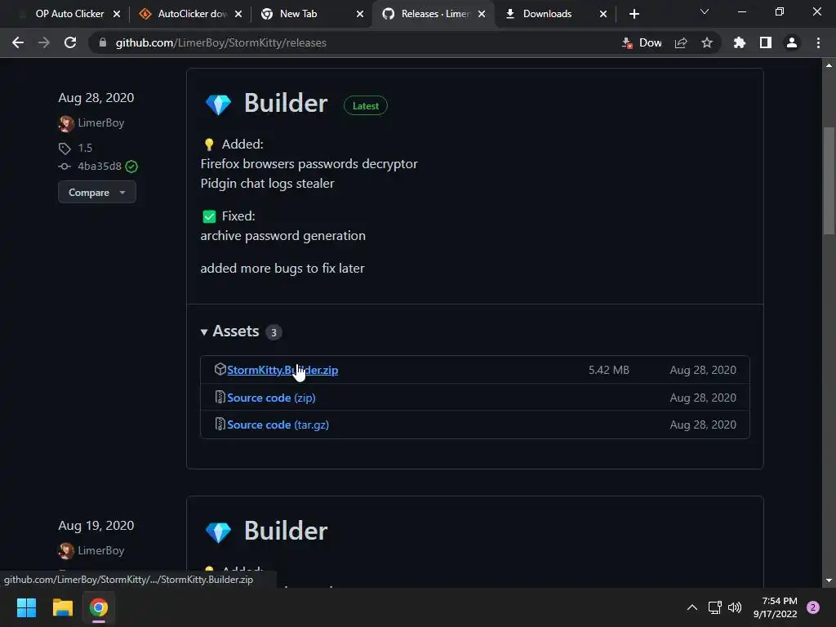Click file icon beside Source code (zip)

(220, 398)
